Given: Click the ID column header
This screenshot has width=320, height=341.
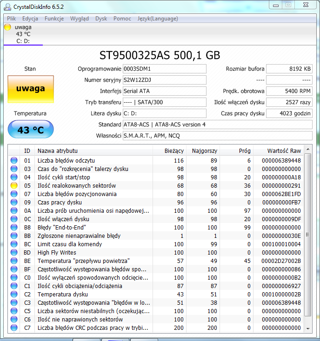Looking at the screenshot, I should point(27,151).
